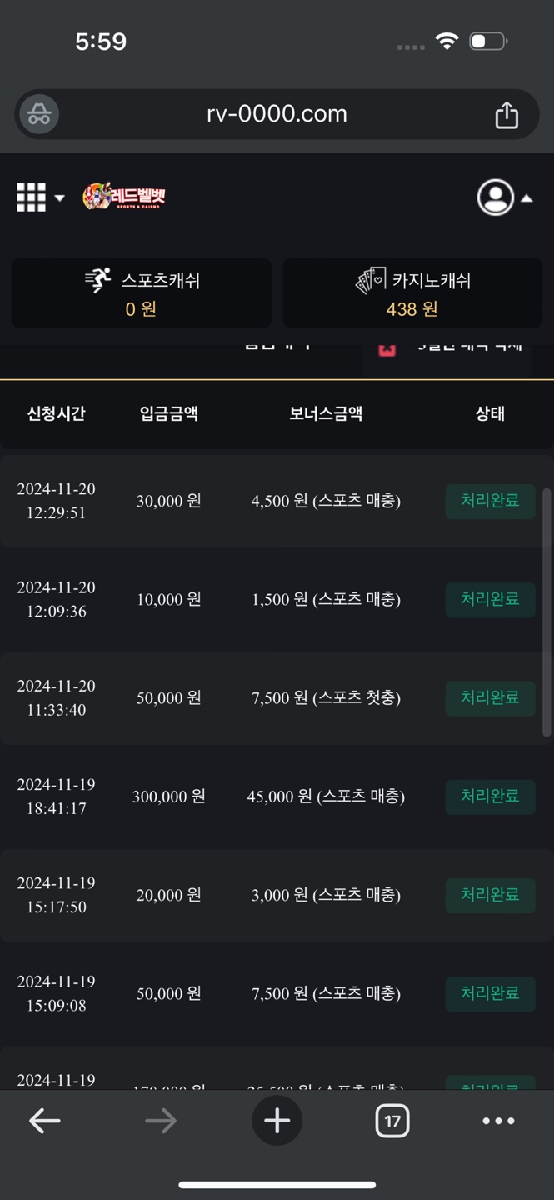Select the 카지노캐쉬 438 원 panel

[412, 293]
